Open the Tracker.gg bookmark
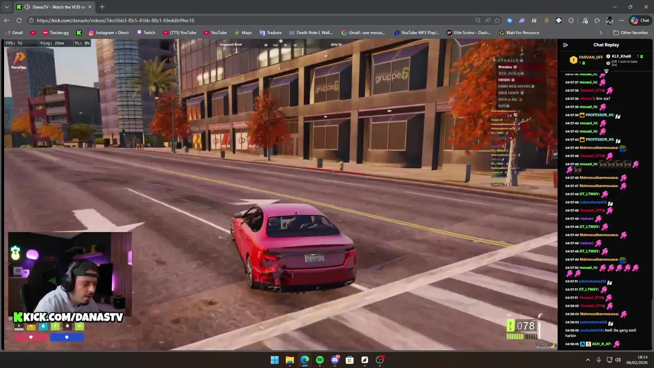Viewport: 654px width, 368px height. [56, 33]
